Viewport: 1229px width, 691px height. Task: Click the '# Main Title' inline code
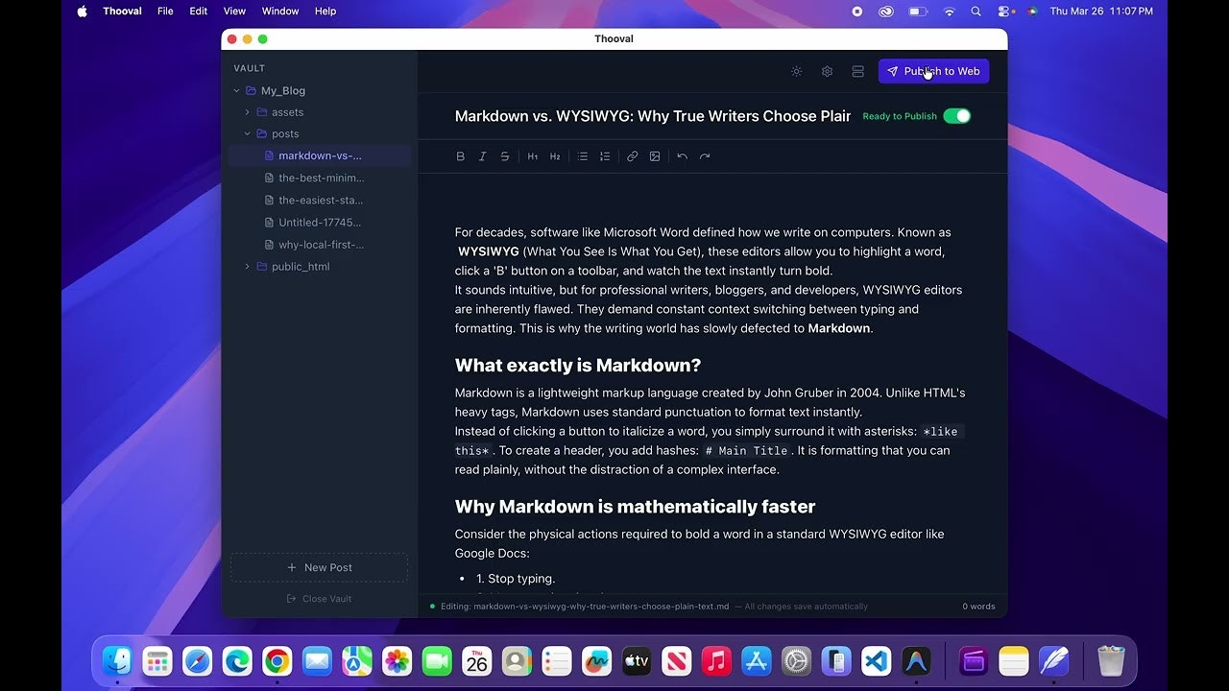(x=746, y=450)
